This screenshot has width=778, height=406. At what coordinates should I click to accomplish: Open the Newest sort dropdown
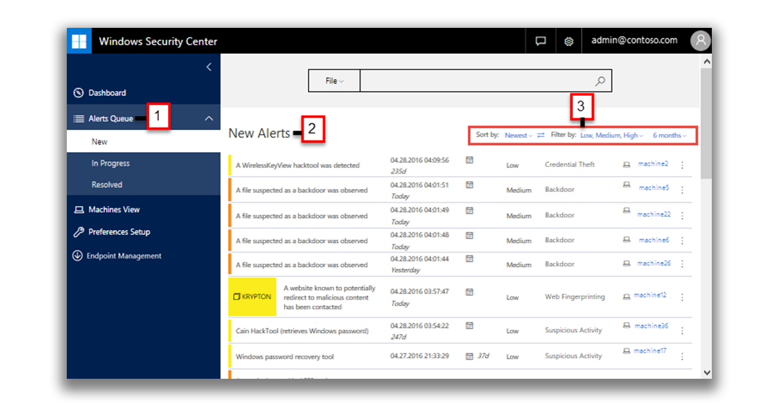(x=518, y=135)
